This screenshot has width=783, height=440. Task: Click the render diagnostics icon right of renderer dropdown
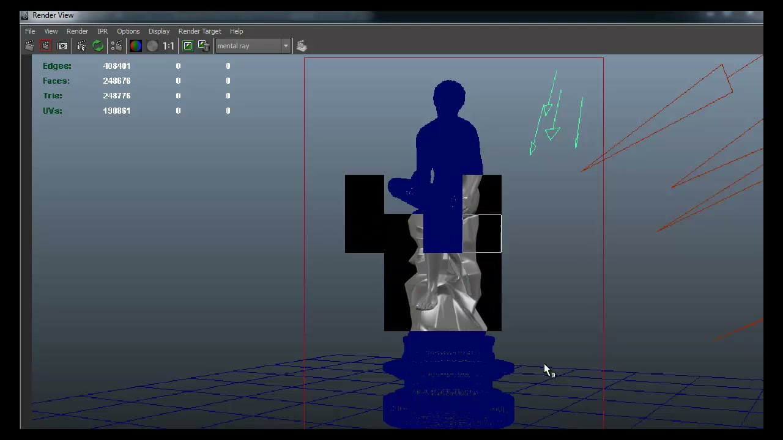click(302, 46)
